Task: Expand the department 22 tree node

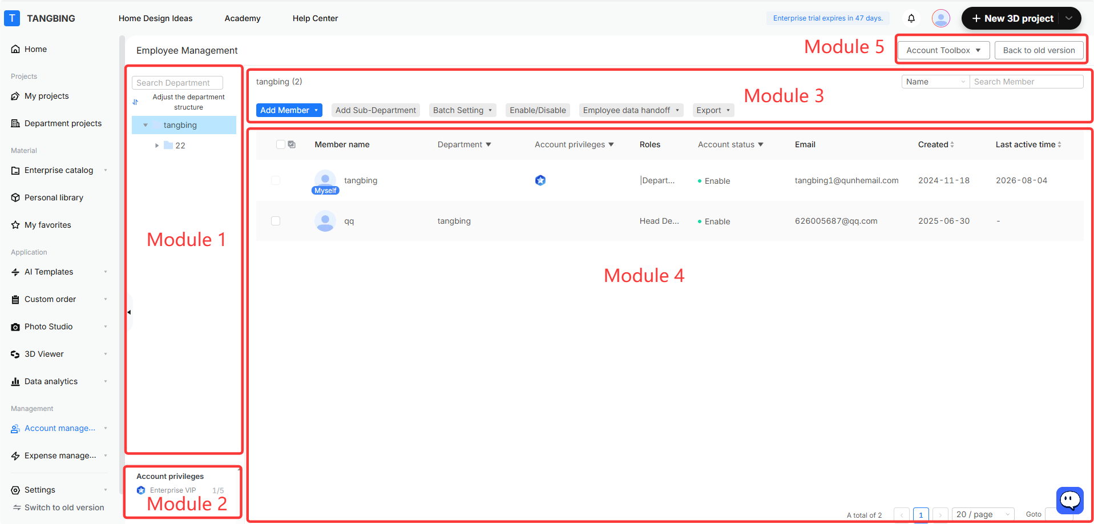Action: tap(157, 146)
